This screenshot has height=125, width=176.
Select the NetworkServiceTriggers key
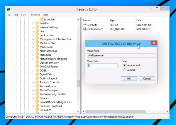click(53, 59)
